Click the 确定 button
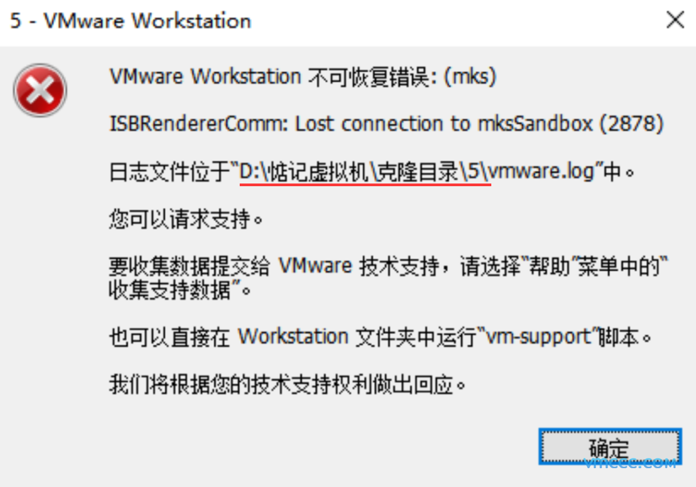This screenshot has width=696, height=487. click(610, 447)
